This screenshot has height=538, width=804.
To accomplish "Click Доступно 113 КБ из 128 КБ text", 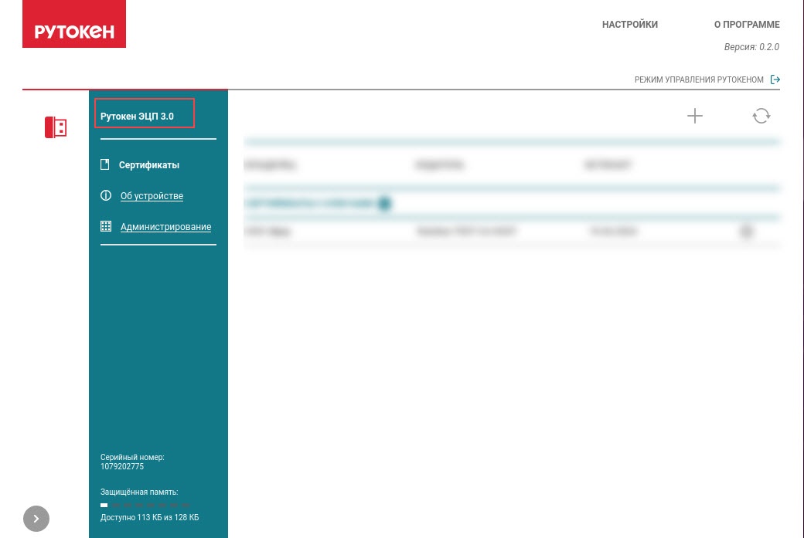I will (x=150, y=517).
